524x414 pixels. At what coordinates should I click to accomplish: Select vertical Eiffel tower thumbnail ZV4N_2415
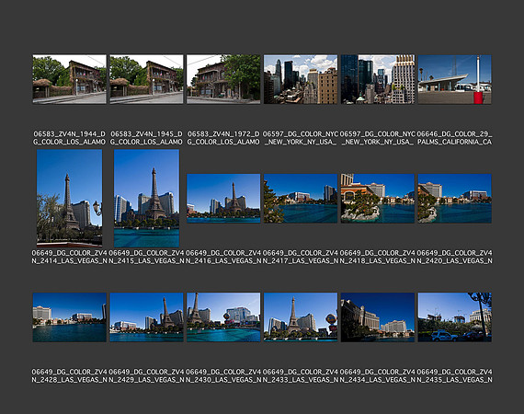146,198
